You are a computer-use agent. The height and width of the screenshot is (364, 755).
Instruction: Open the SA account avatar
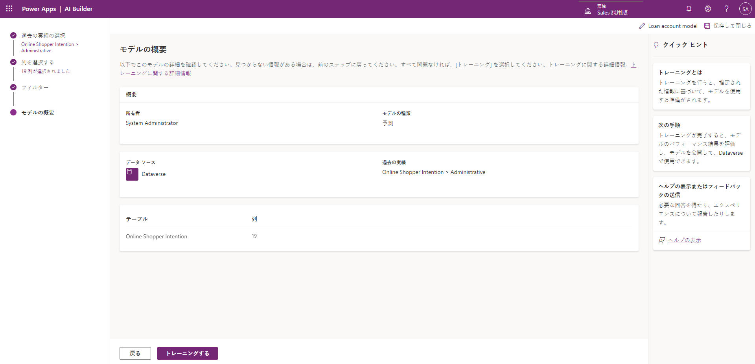(x=745, y=9)
